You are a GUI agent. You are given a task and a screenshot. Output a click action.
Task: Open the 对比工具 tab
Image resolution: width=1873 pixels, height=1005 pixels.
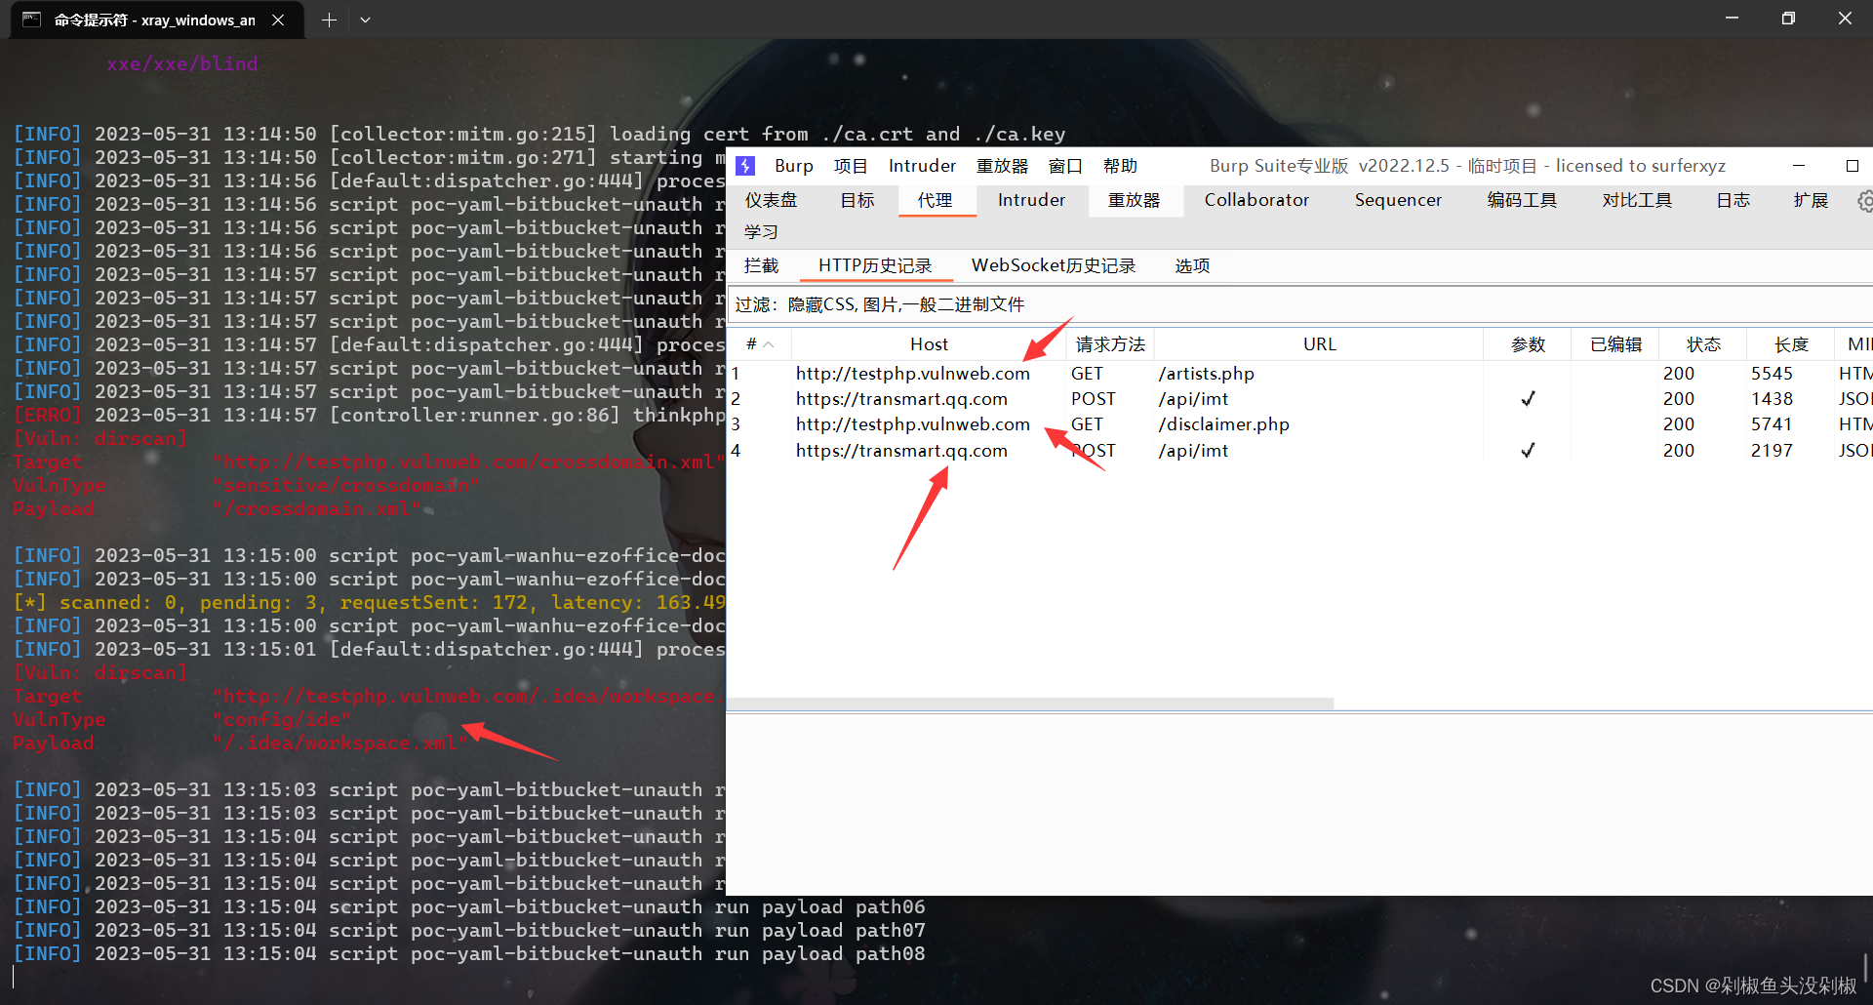click(x=1637, y=200)
